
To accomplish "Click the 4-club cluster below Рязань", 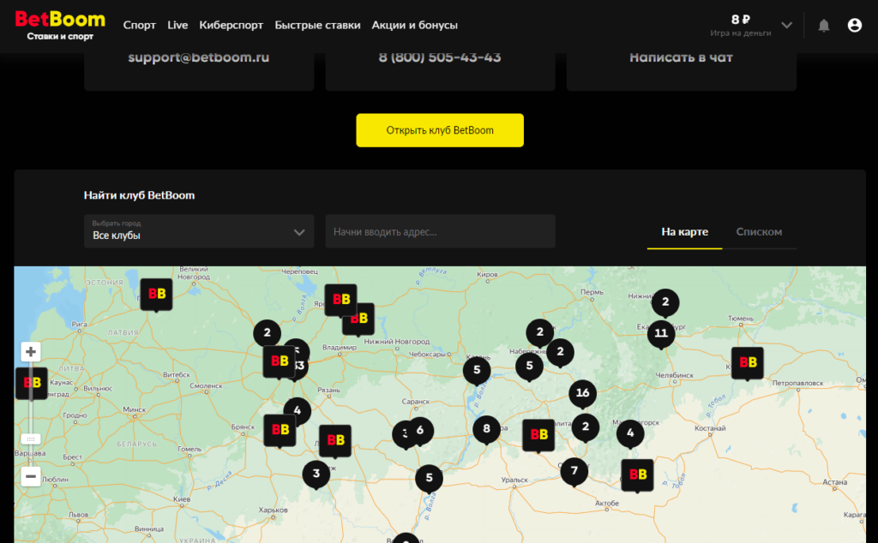I will (298, 411).
